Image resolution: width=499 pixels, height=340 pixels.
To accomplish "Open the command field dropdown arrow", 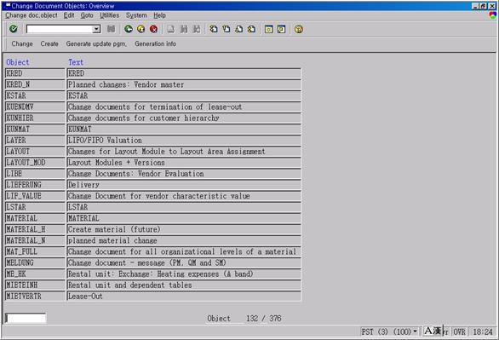I will pyautogui.click(x=96, y=29).
